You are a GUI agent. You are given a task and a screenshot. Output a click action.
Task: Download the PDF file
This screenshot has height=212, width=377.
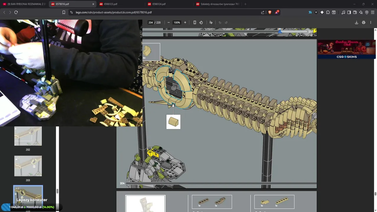(x=356, y=22)
